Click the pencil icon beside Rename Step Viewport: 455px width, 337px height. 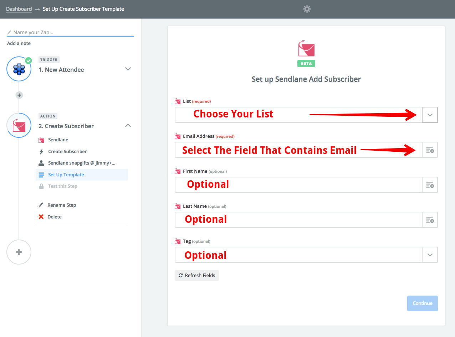click(41, 205)
